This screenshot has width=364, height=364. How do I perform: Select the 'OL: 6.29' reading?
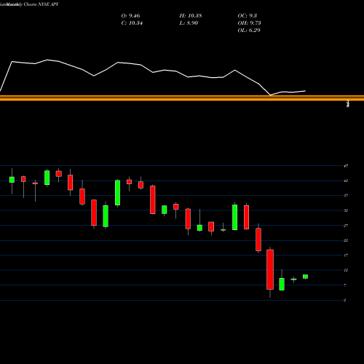249,31
